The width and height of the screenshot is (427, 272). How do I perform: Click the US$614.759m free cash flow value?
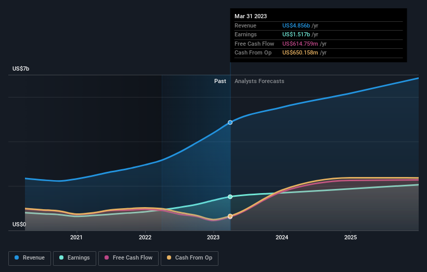pyautogui.click(x=300, y=44)
